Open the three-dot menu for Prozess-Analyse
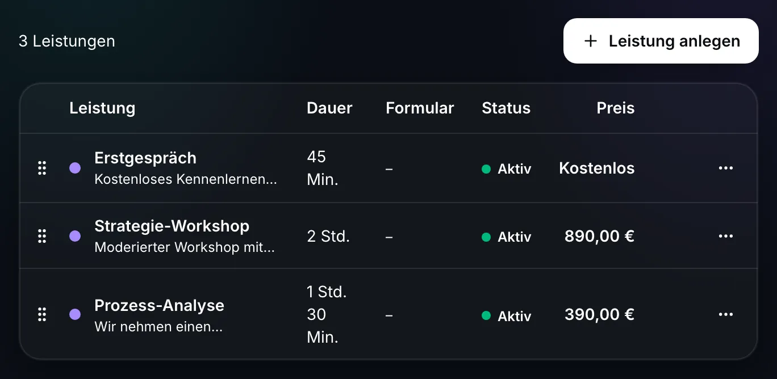The image size is (777, 379). (x=726, y=314)
